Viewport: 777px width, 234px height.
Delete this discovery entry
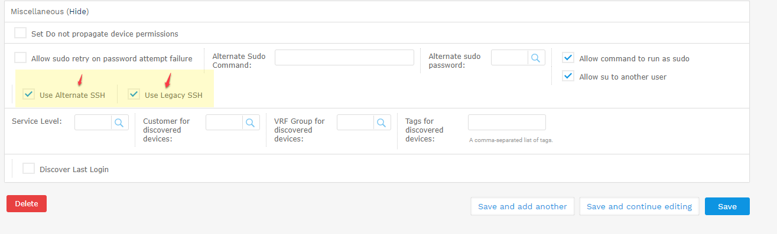pos(27,203)
